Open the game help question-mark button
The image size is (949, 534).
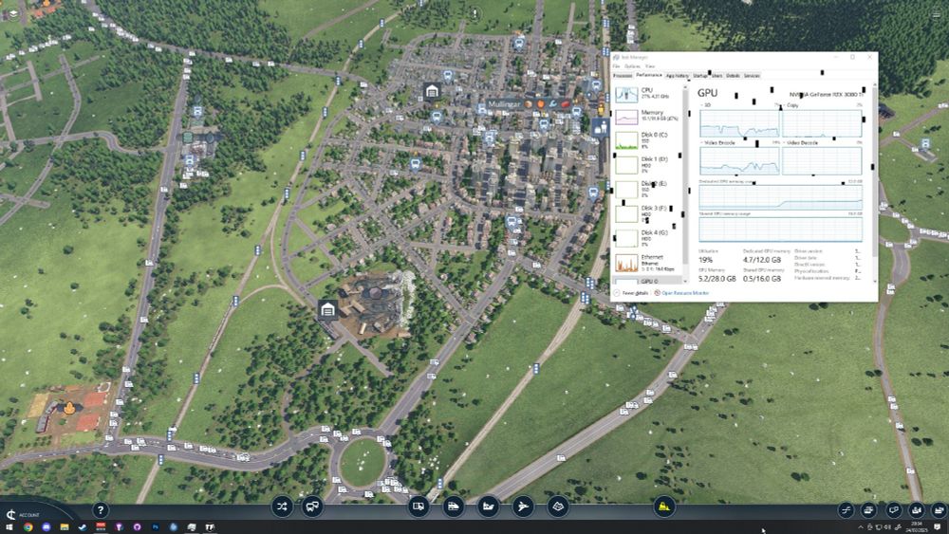click(x=101, y=510)
